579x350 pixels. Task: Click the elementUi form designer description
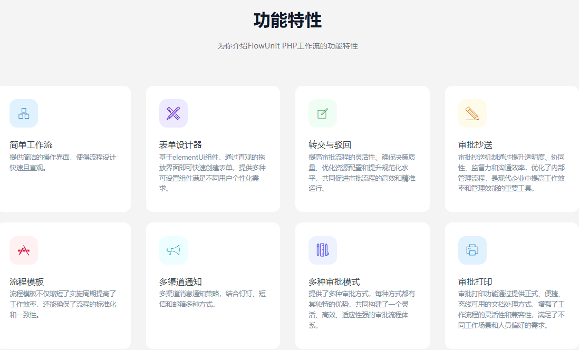(x=212, y=172)
